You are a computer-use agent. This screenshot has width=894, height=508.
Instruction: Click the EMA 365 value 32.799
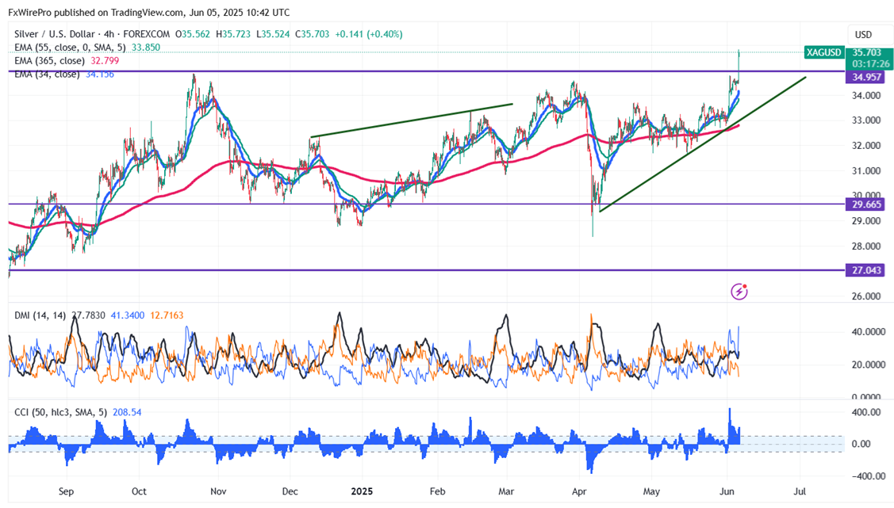coord(105,60)
